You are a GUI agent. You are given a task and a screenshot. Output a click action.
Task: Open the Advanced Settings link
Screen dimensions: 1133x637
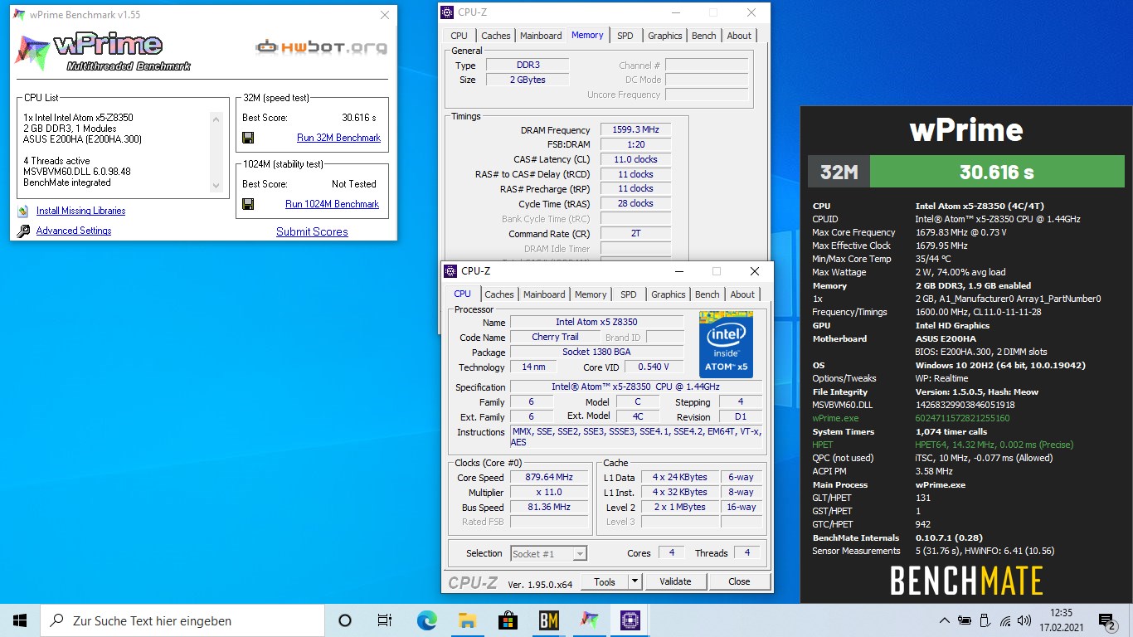[x=74, y=231]
